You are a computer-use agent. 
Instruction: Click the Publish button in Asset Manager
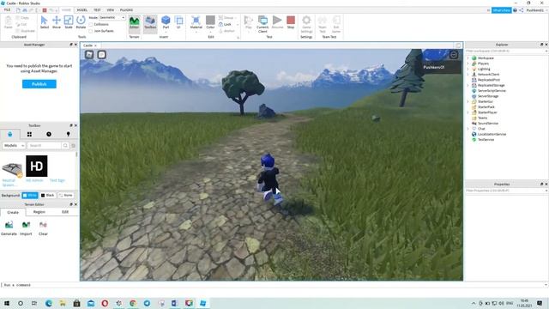coord(39,84)
